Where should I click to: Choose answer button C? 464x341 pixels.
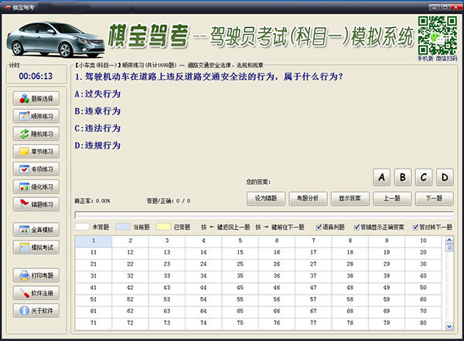coord(422,178)
